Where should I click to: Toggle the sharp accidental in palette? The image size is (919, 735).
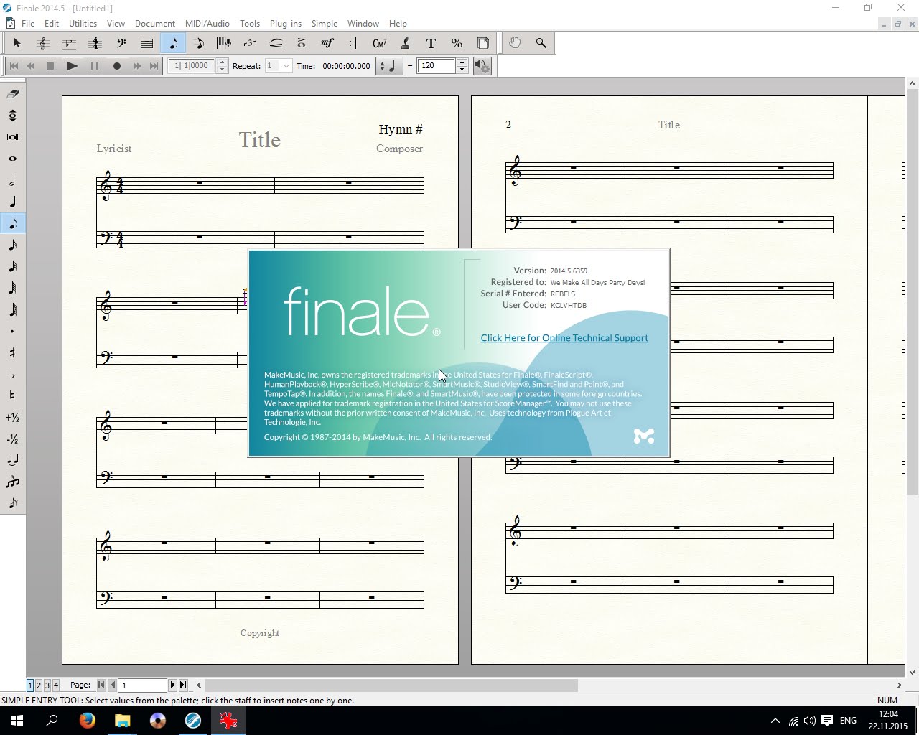[x=12, y=352]
